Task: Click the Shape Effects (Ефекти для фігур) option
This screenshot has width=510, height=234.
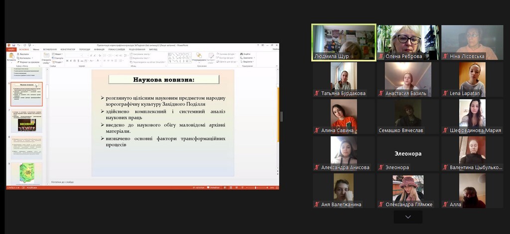Action: (227, 62)
